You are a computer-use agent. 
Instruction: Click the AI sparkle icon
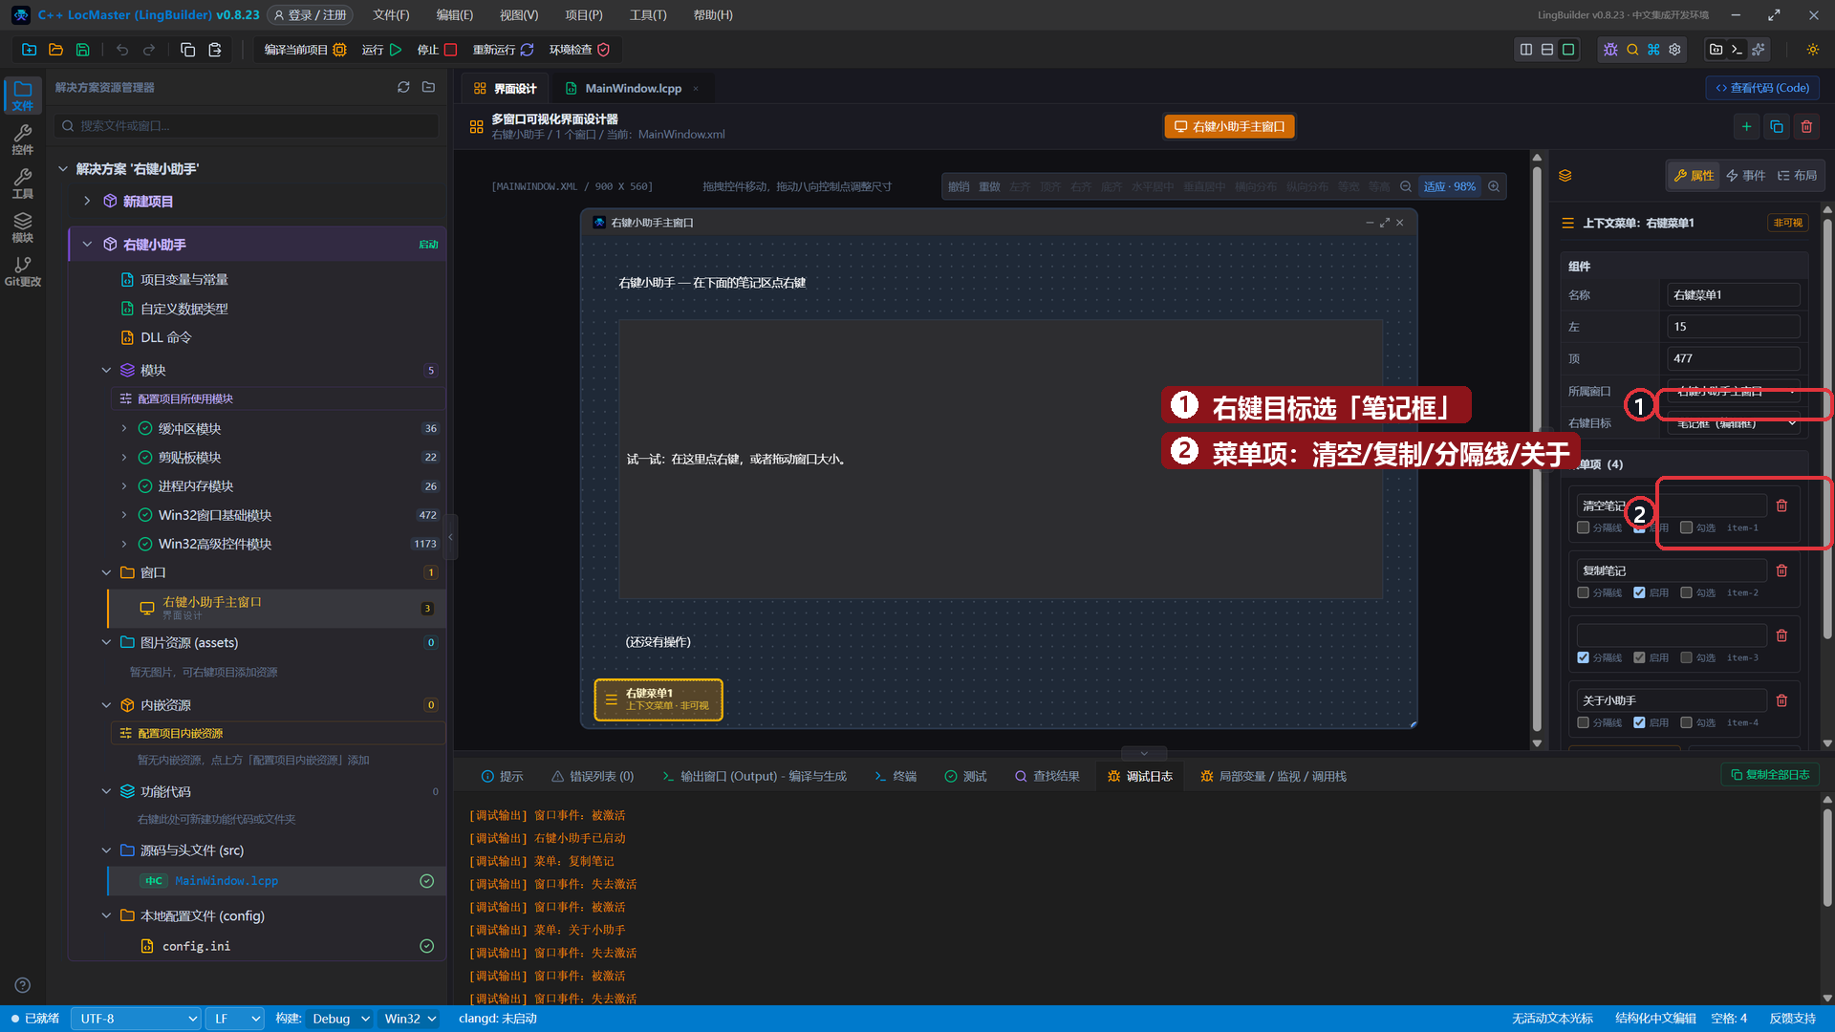click(x=1759, y=50)
